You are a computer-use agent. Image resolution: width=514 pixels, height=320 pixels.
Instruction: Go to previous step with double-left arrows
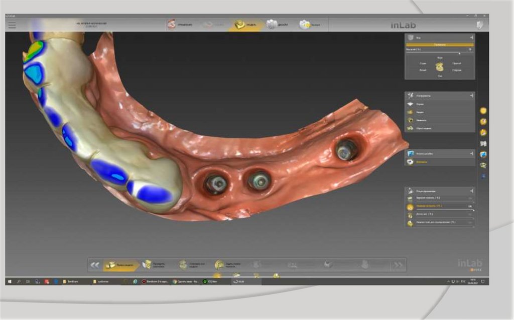pyautogui.click(x=95, y=265)
